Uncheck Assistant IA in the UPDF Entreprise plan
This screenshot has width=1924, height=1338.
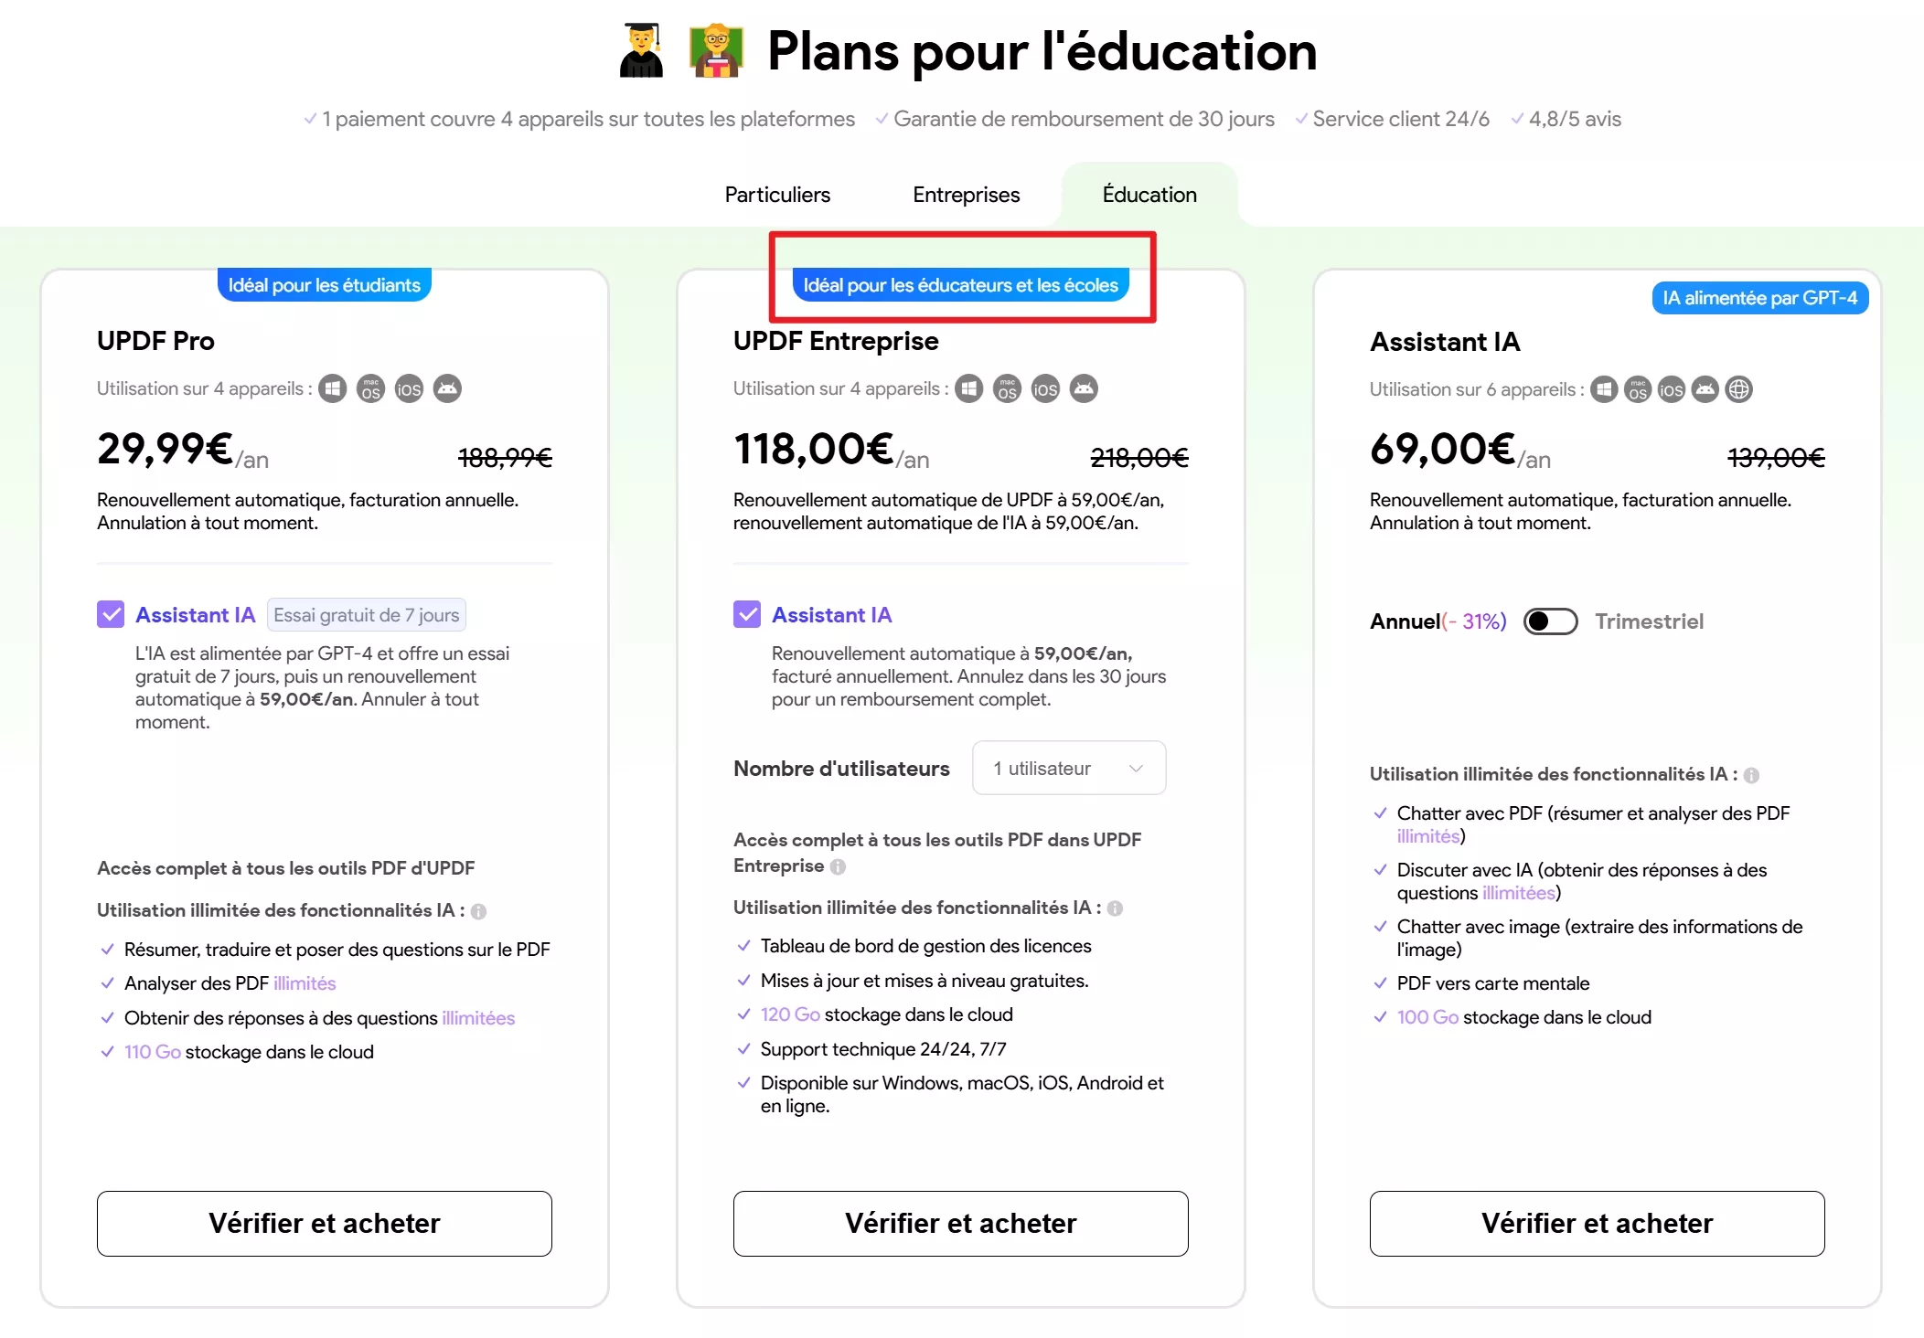tap(746, 614)
